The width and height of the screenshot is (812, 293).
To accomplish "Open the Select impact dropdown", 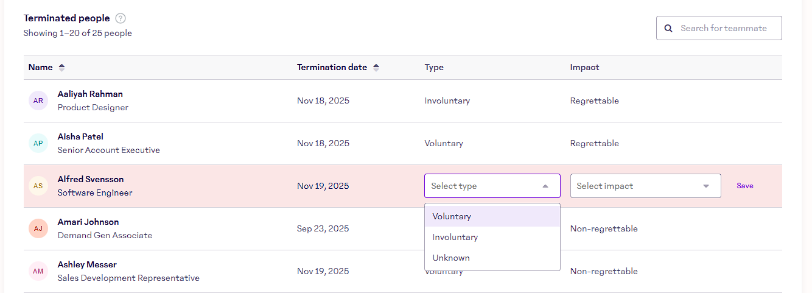I will [x=645, y=186].
